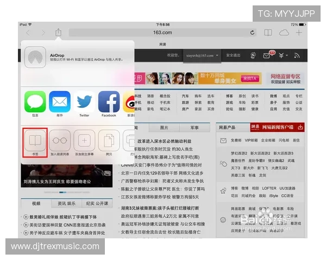
Task: Expand the xiayuvh@163.com account dropdown
Action: click(x=202, y=56)
